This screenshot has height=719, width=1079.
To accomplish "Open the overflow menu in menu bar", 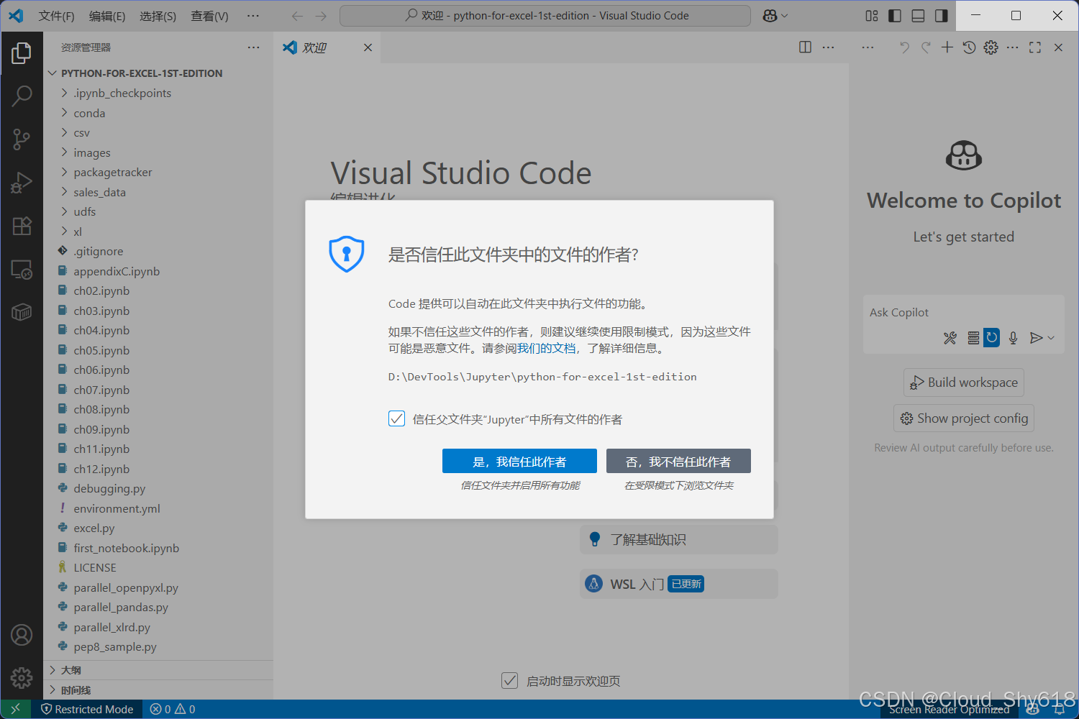I will 252,16.
